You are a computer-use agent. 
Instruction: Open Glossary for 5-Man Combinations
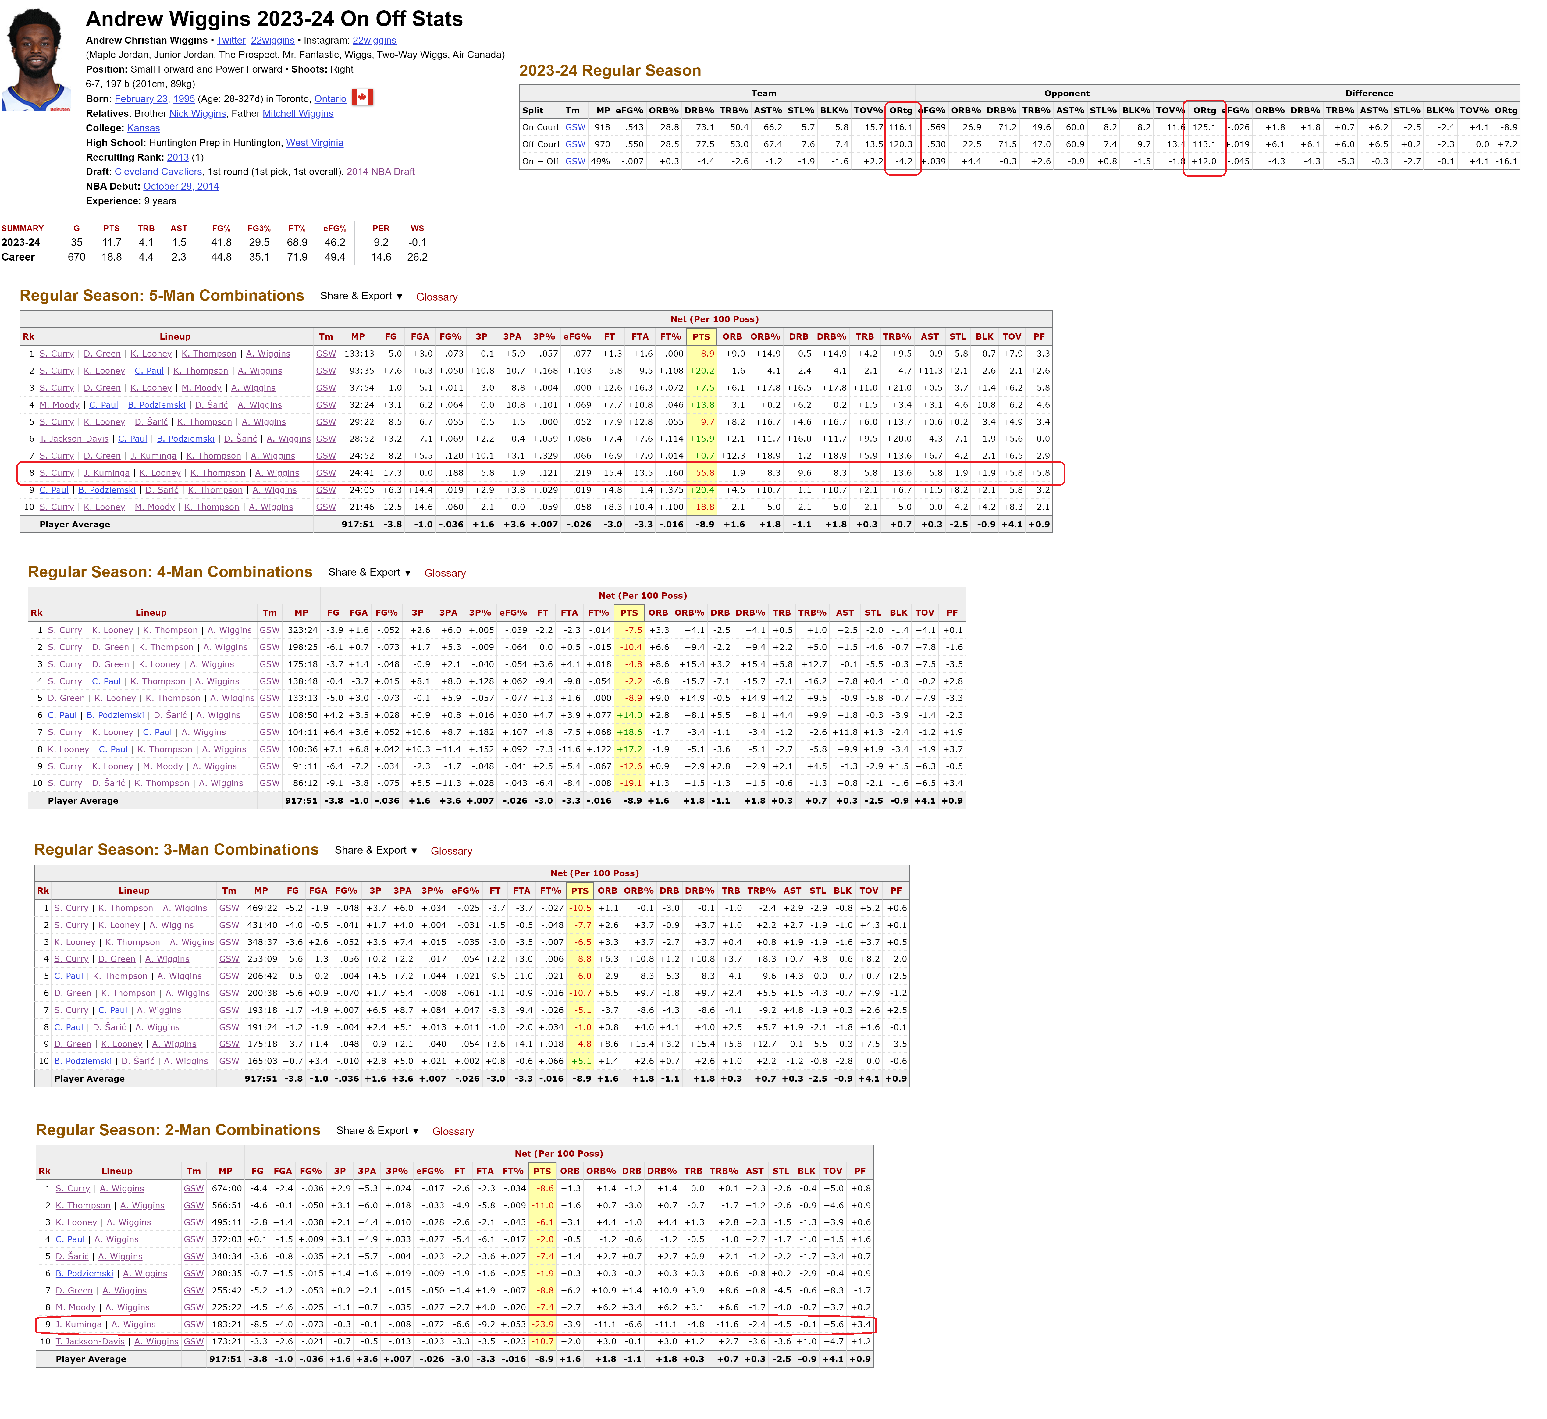[x=437, y=297]
